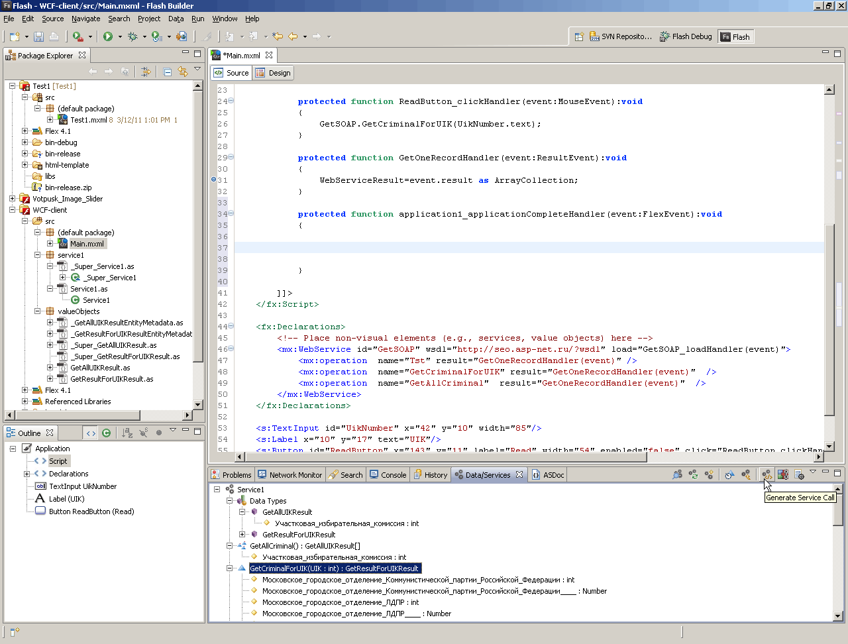Viewport: 848px width, 644px height.
Task: Click Collapse All icon in Package Explorer
Action: [x=168, y=72]
